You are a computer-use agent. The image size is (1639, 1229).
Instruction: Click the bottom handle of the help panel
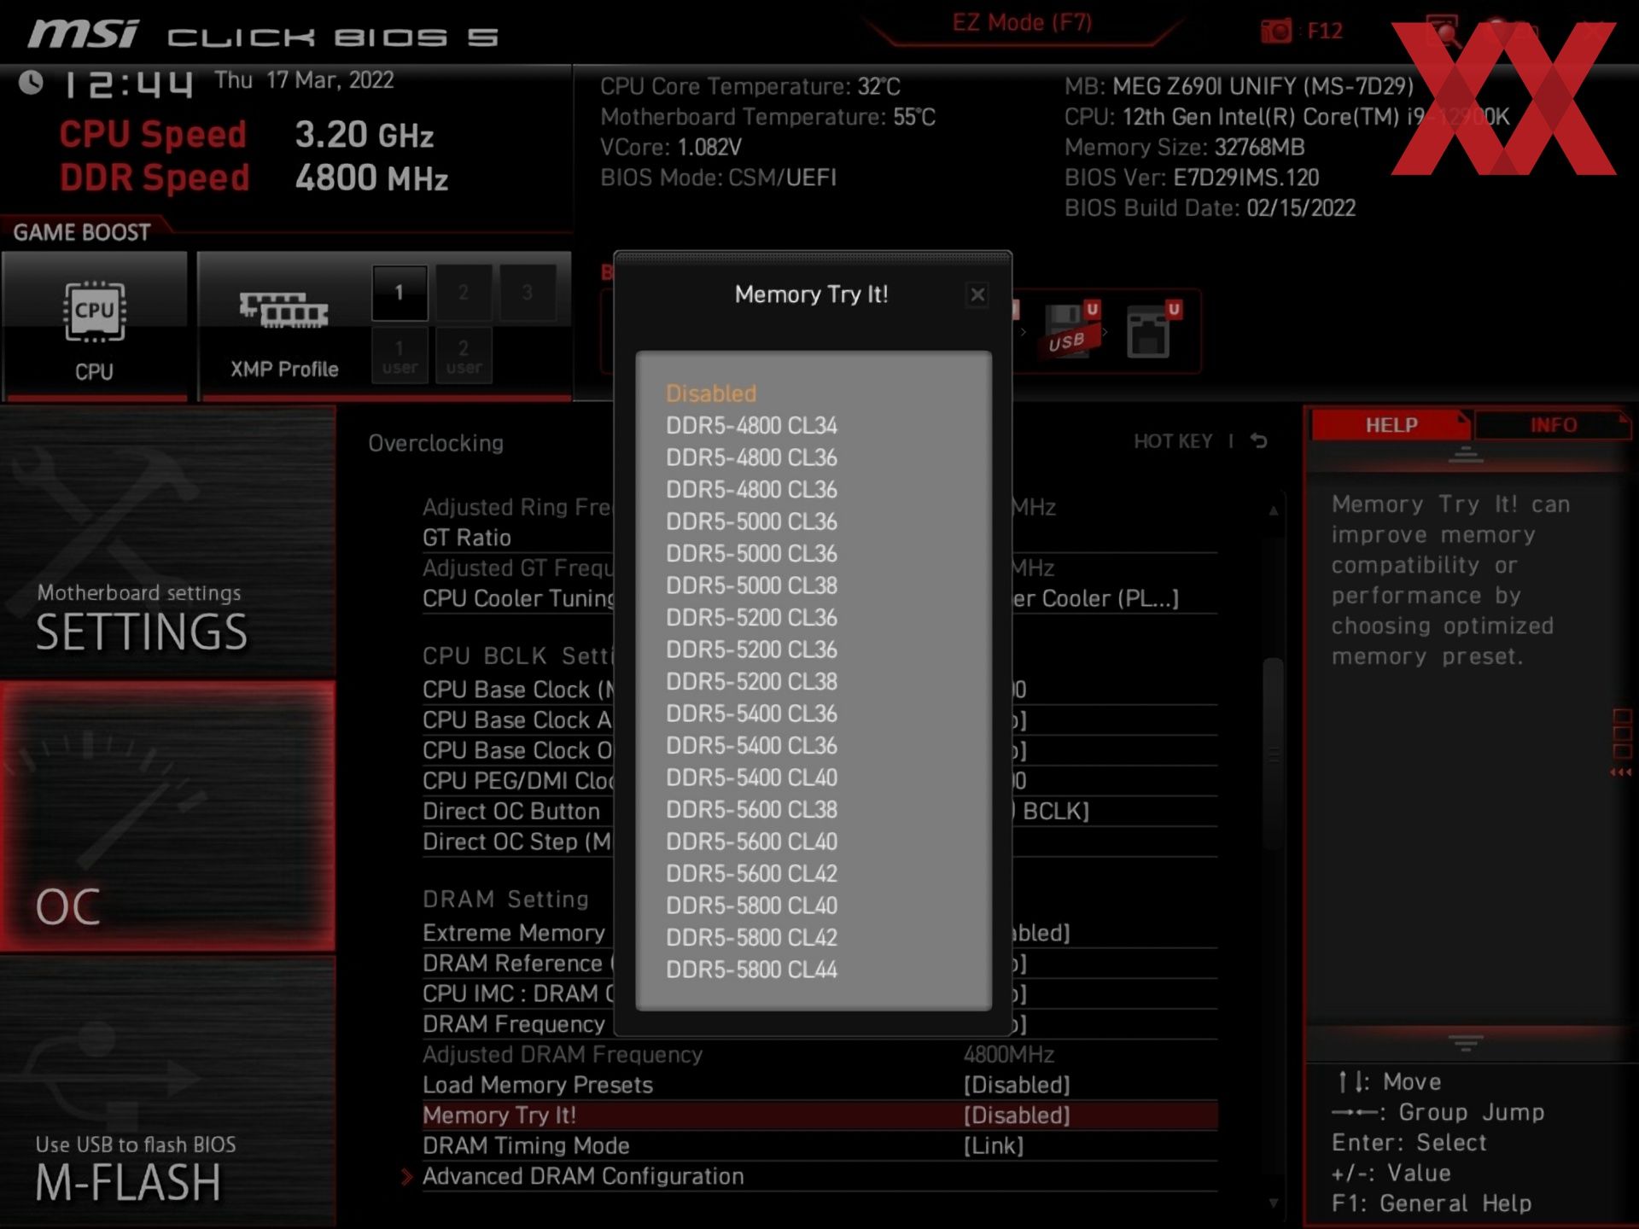click(1466, 1043)
